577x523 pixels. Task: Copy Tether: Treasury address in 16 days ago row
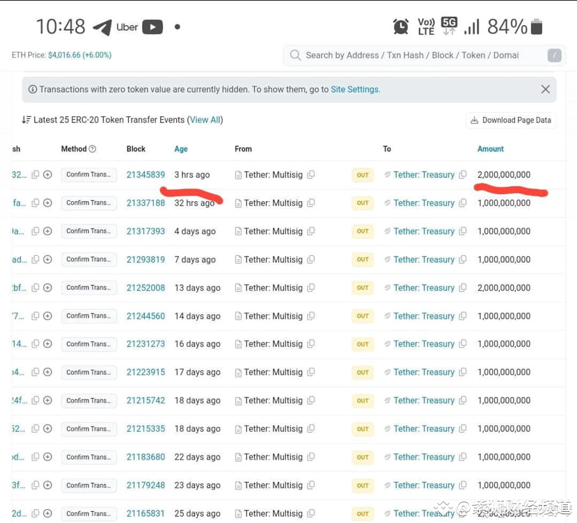[x=463, y=344]
